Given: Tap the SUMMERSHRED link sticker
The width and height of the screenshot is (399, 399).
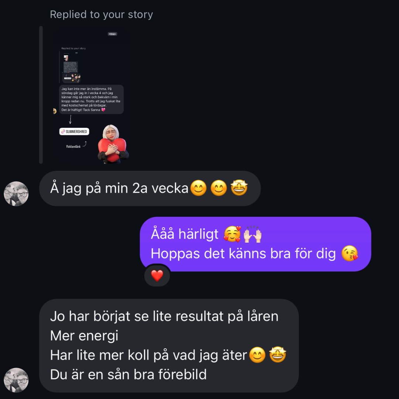Looking at the screenshot, I should [x=74, y=131].
